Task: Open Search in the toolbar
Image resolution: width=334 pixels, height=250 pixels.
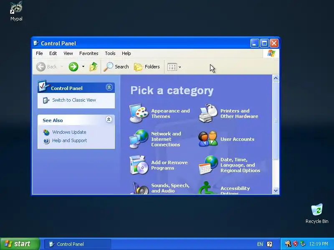Action: click(x=116, y=67)
